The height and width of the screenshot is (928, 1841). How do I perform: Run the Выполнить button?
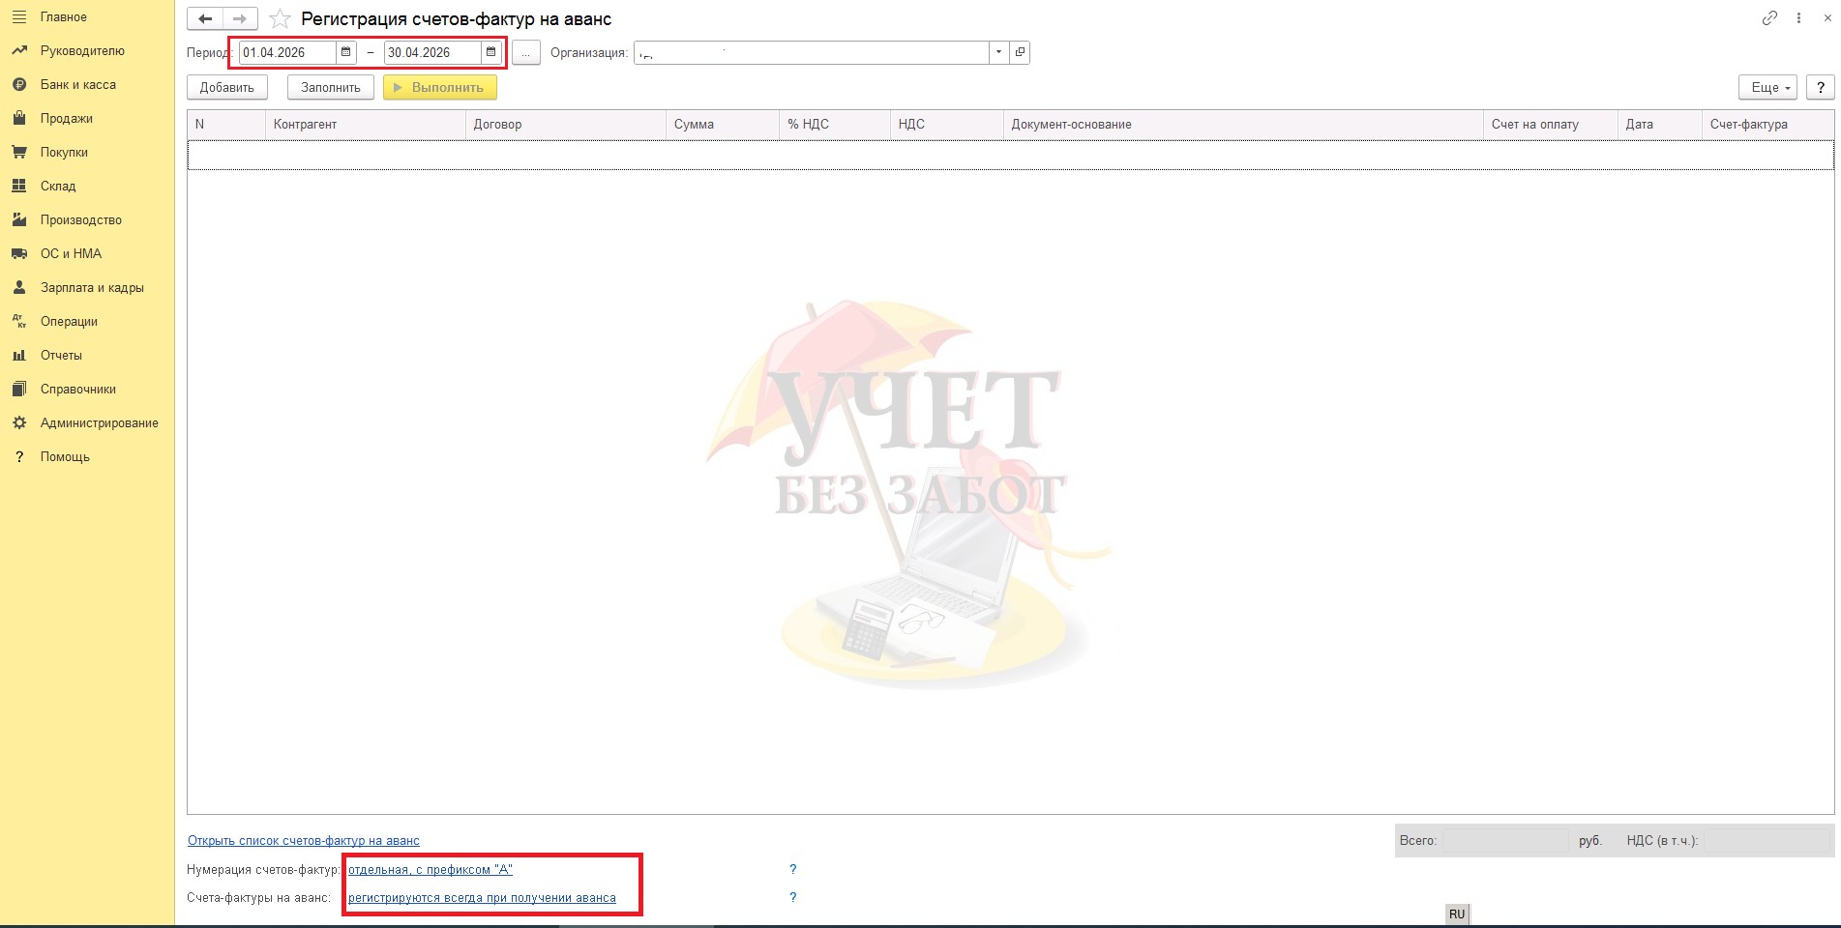[x=440, y=87]
